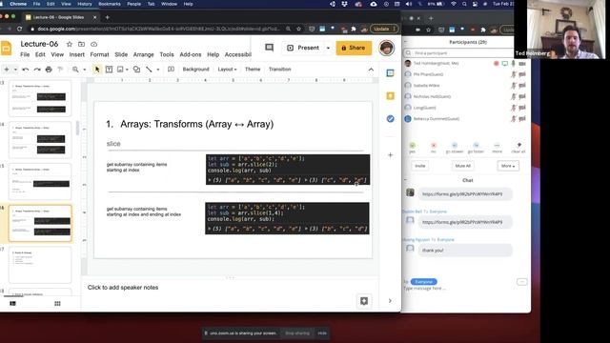This screenshot has width=610, height=343.
Task: Click Mute All in Participants panel
Action: click(462, 166)
